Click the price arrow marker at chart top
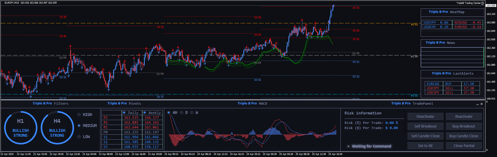The width and height of the screenshot is (497, 157). (x=333, y=6)
